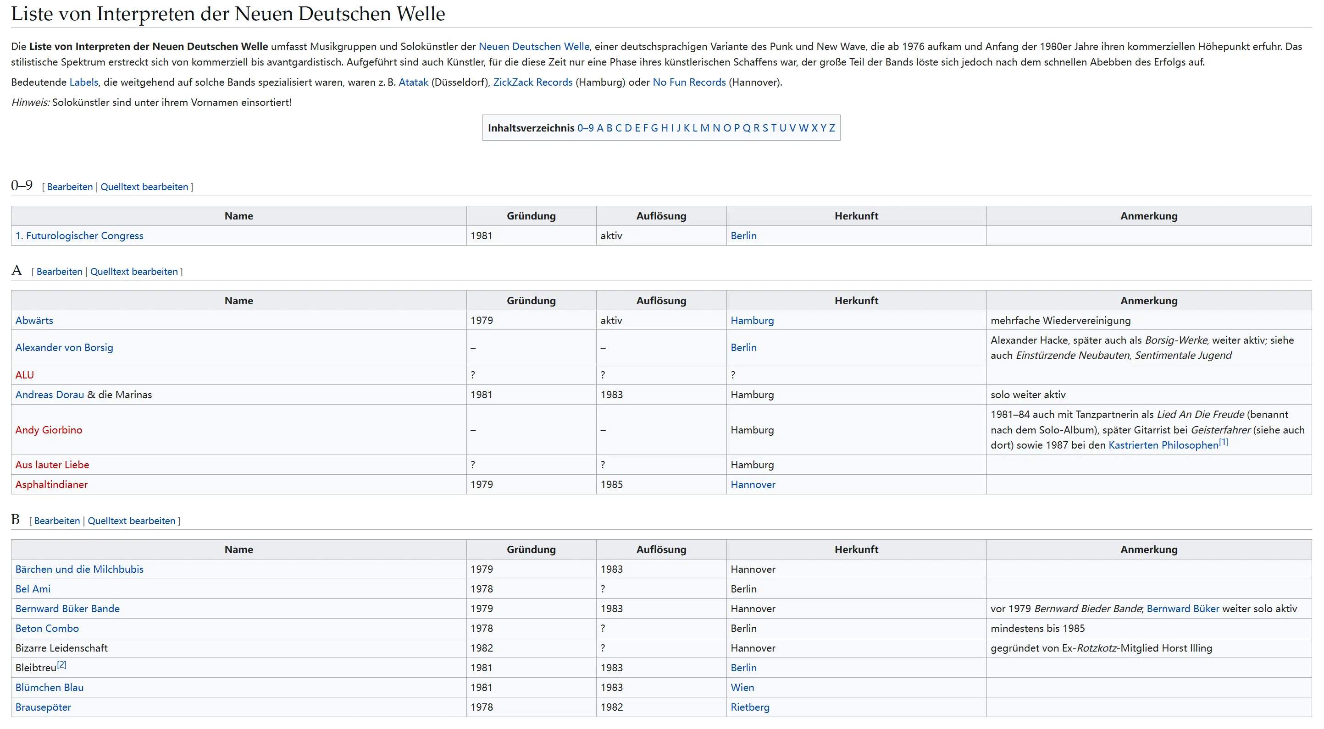1324x729 pixels.
Task: Open the Wien origin link
Action: tap(742, 687)
